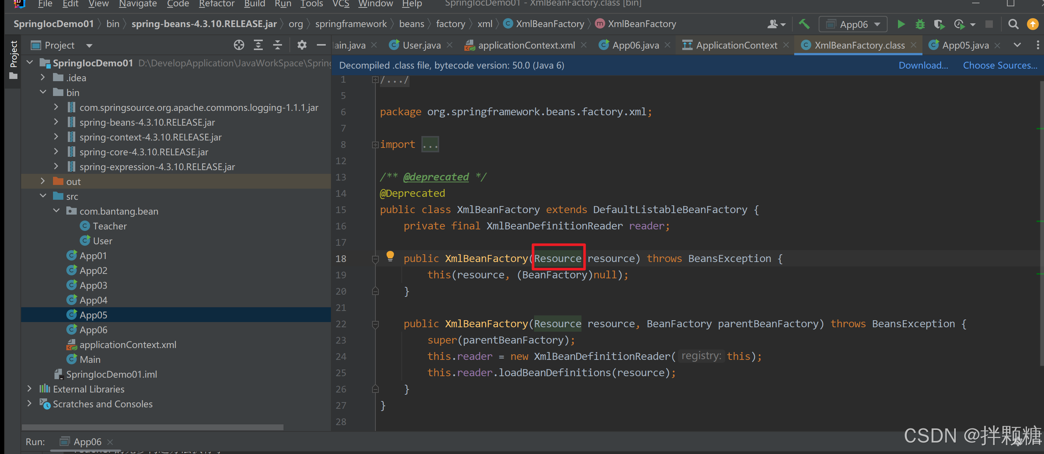Click the Debug bug icon

coord(920,24)
